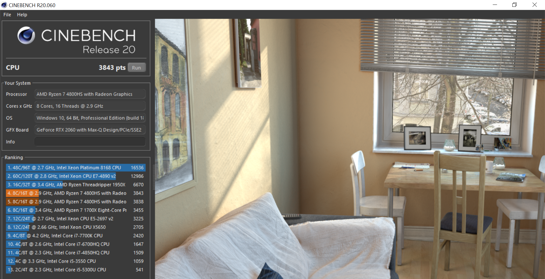This screenshot has height=279, width=545.
Task: Select the Ryzen 7 1700X ranking row
Action: click(76, 210)
